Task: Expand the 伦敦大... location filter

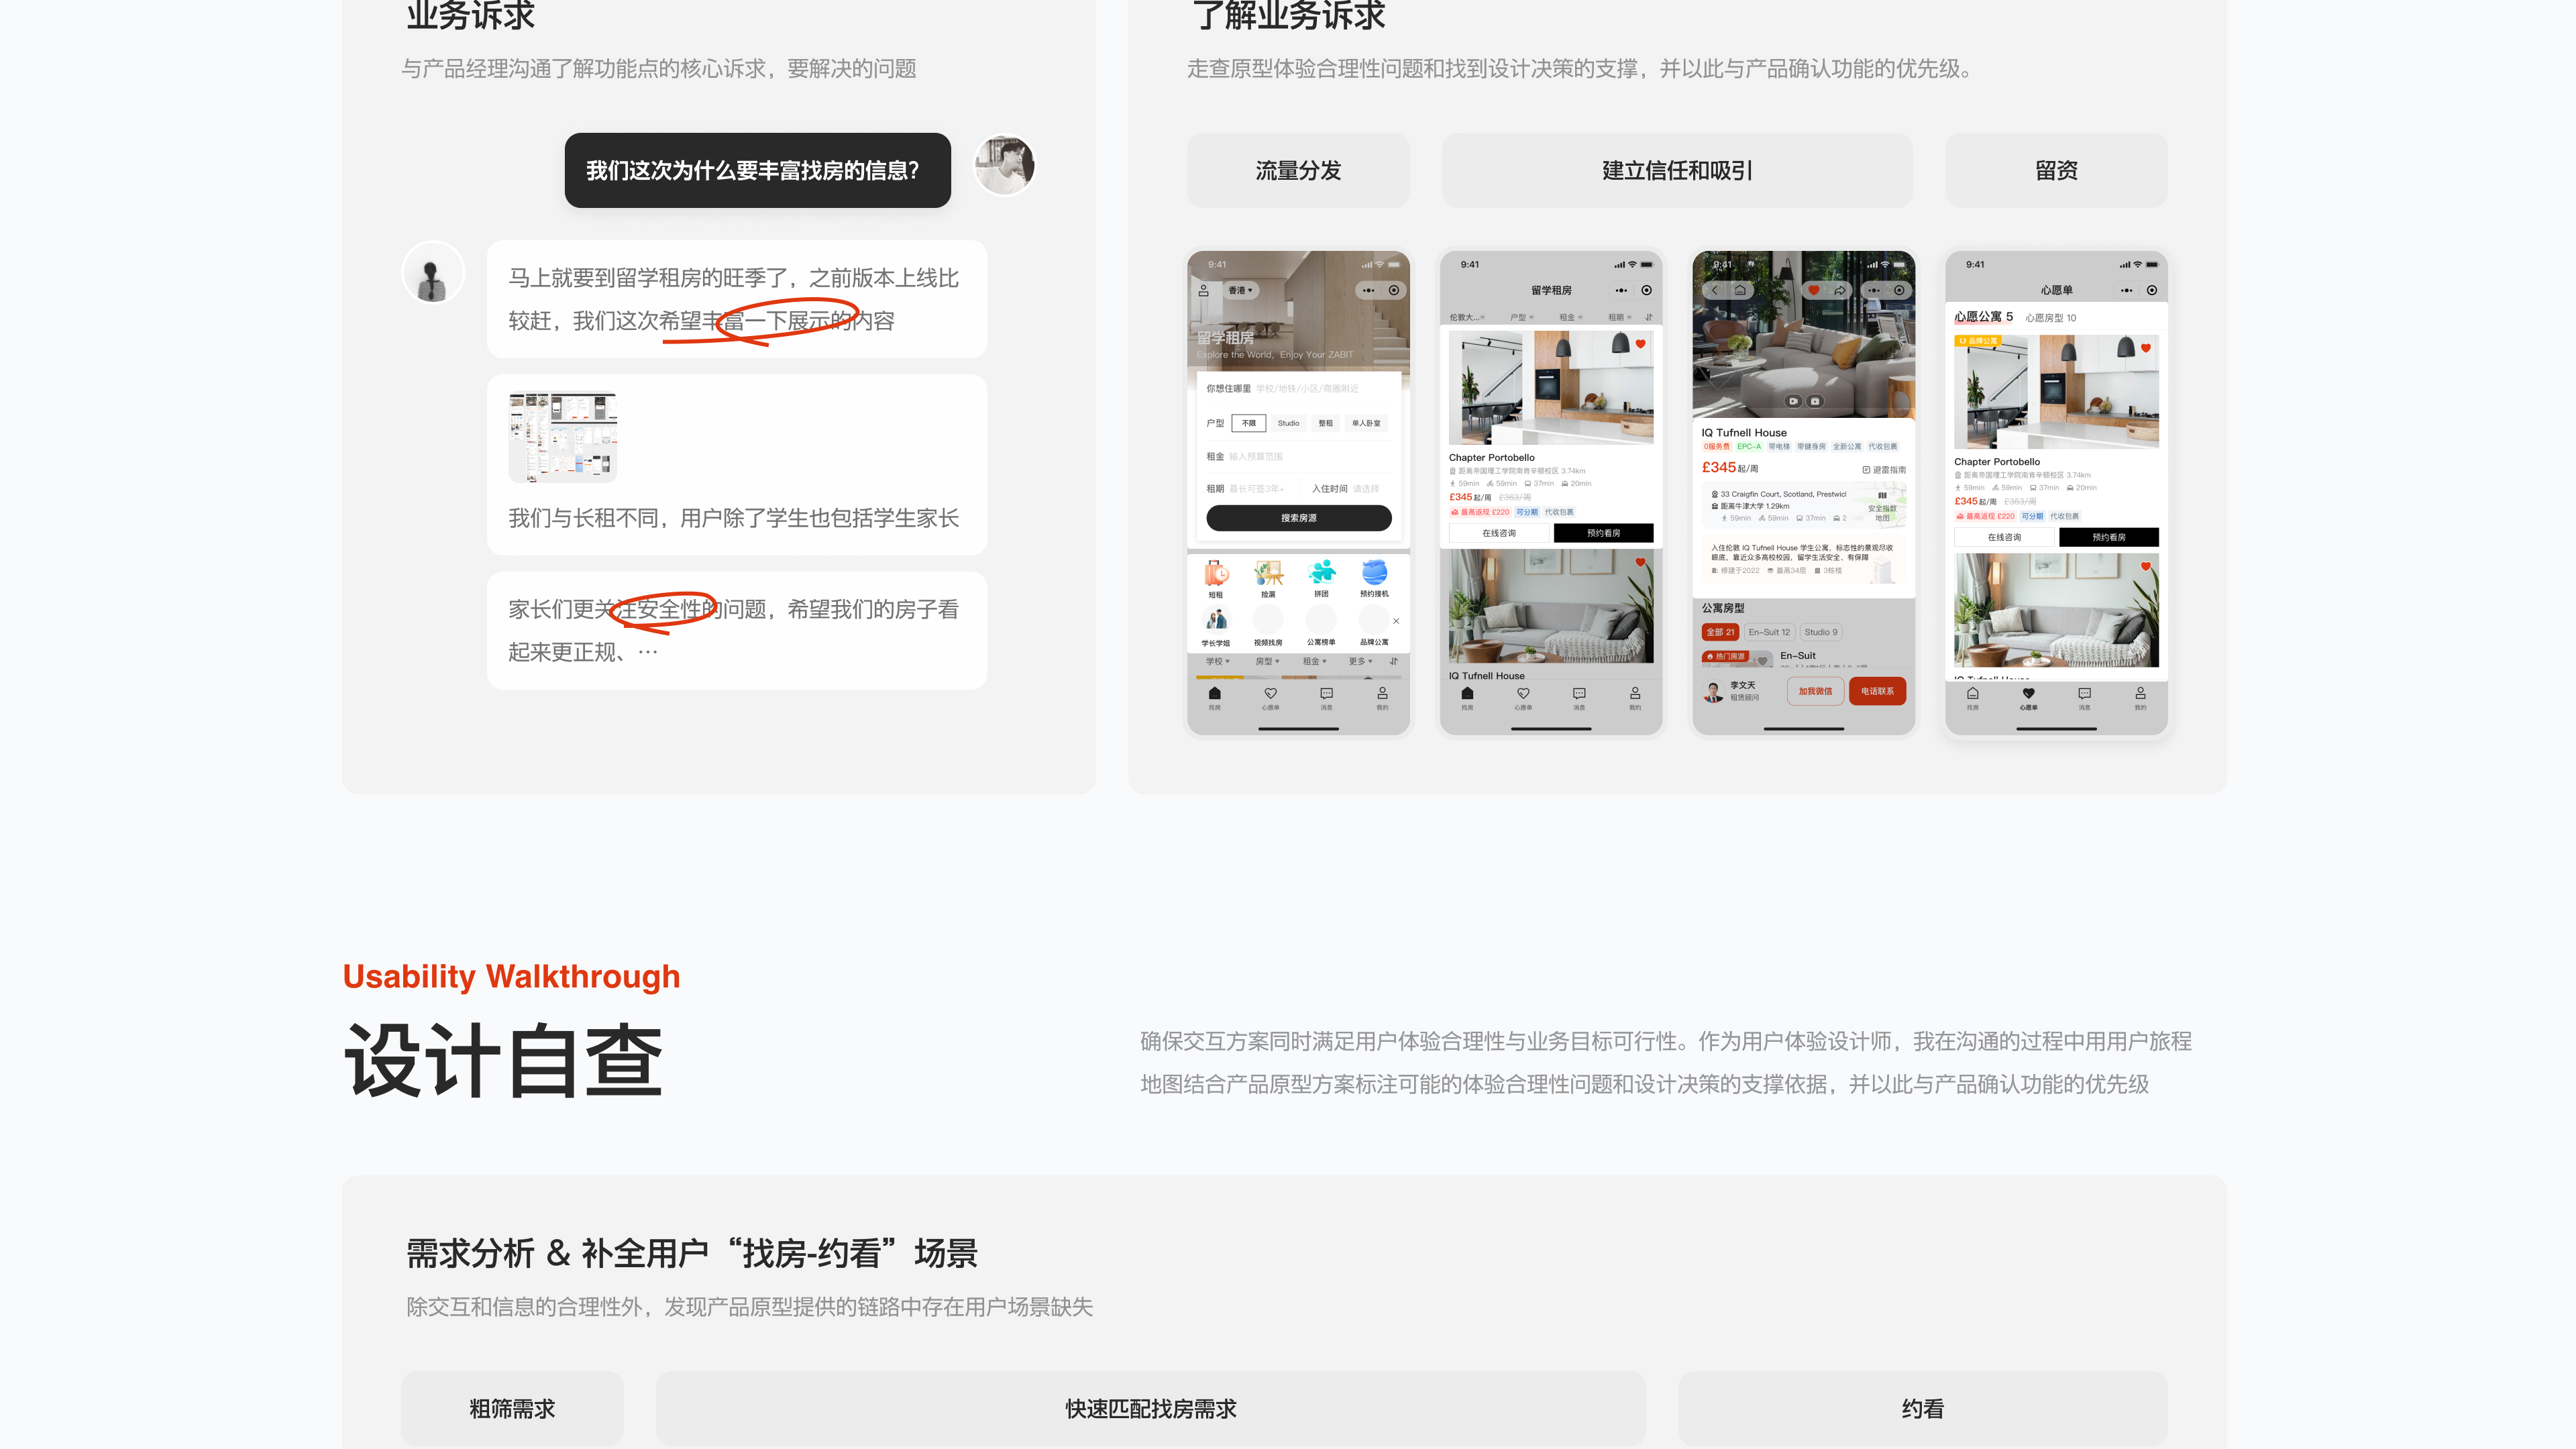Action: point(1467,317)
